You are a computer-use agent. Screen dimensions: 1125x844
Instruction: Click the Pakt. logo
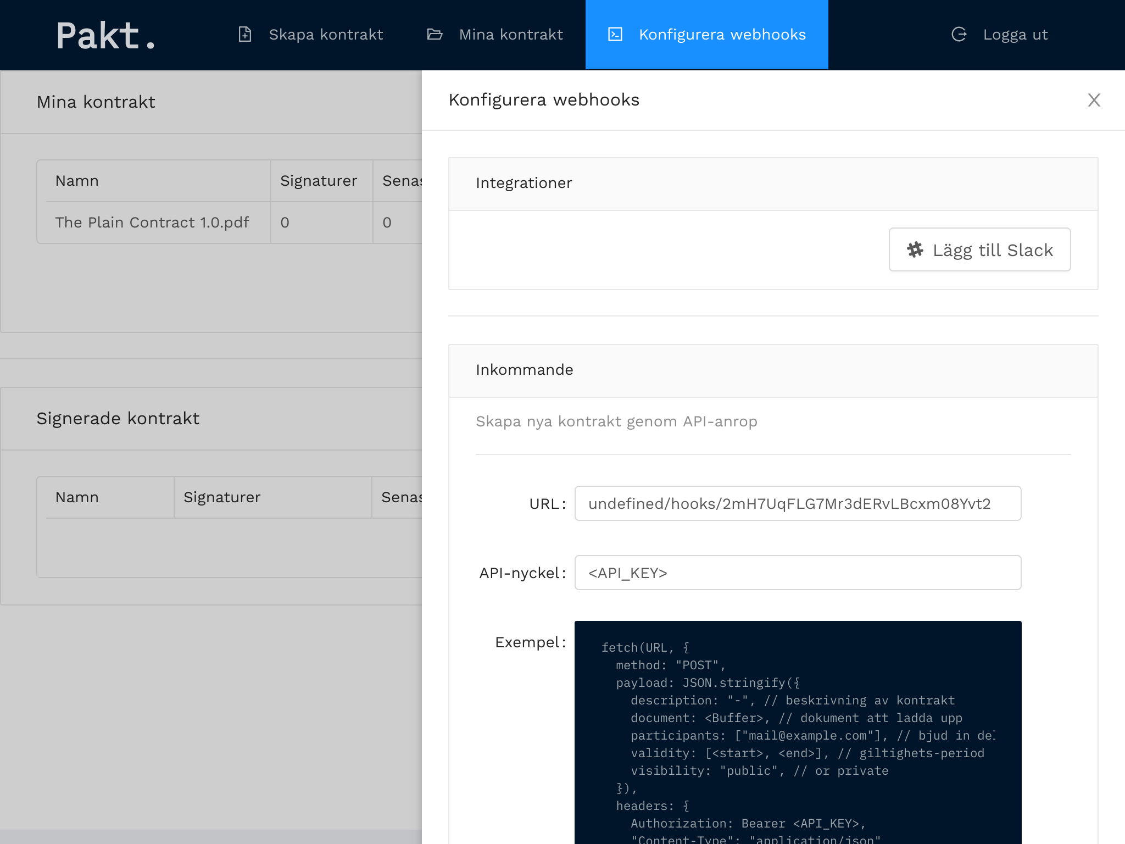(x=105, y=35)
